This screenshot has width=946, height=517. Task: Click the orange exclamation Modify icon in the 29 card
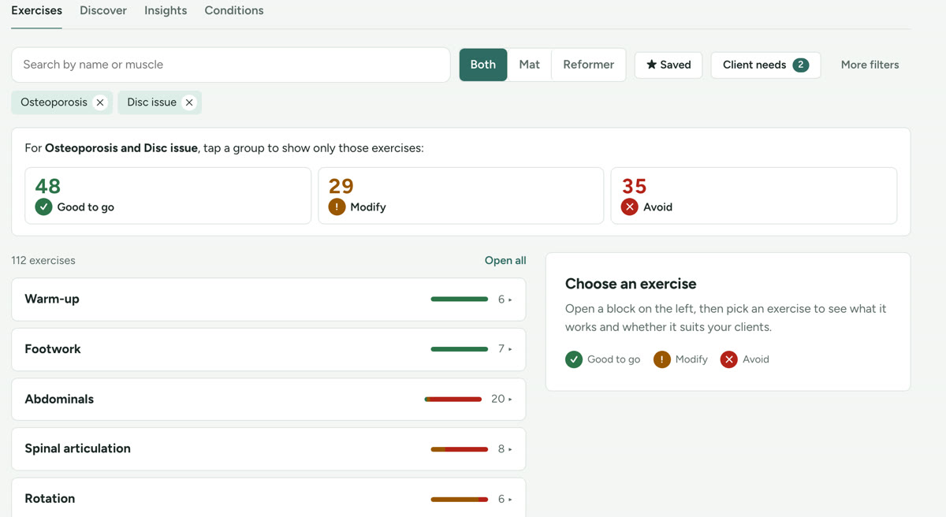pyautogui.click(x=337, y=207)
